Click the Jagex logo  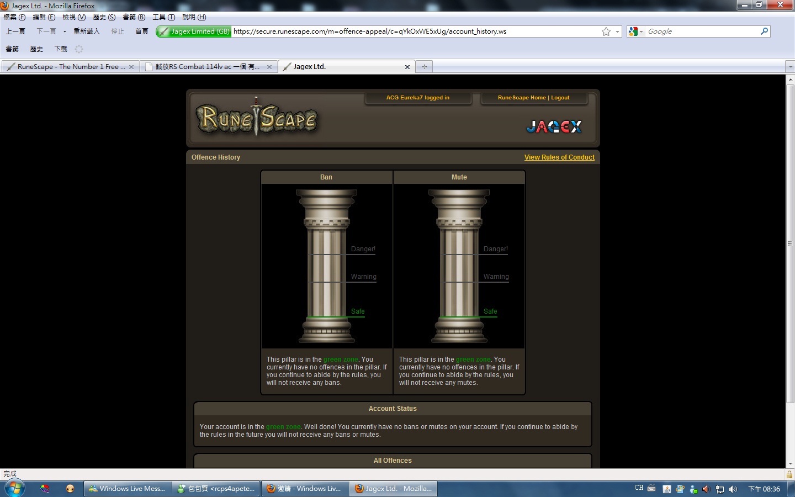[554, 127]
